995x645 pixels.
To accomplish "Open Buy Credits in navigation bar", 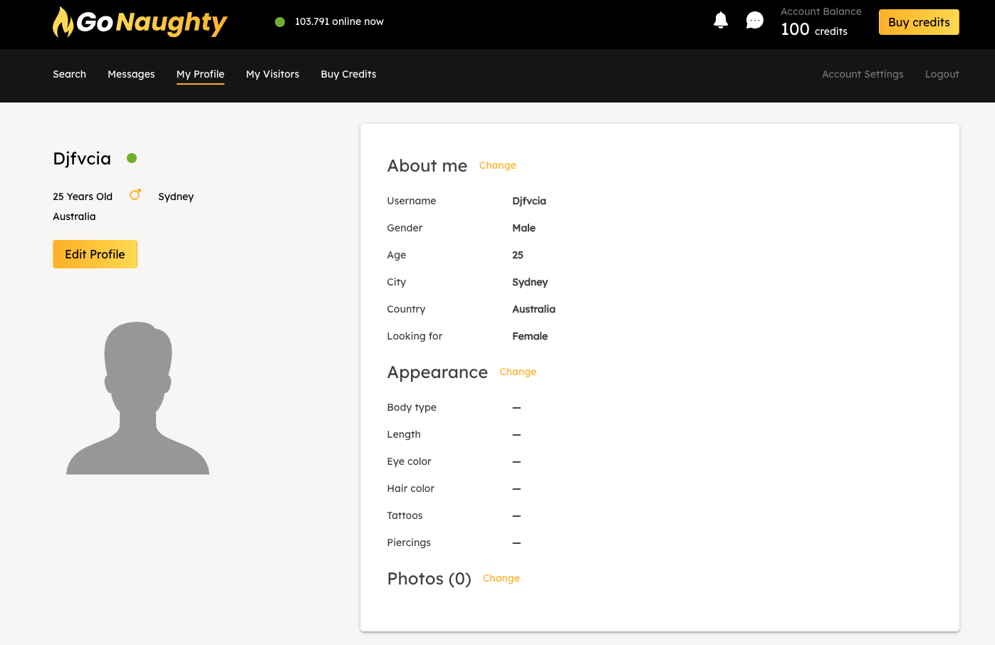I will (x=348, y=74).
